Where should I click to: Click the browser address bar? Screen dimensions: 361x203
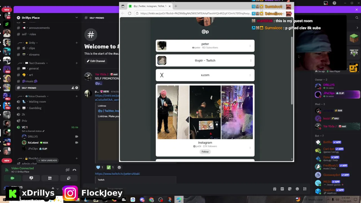pyautogui.click(x=195, y=13)
